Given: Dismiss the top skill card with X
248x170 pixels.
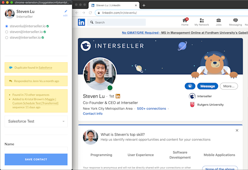Looking at the screenshot, I should coord(237,130).
